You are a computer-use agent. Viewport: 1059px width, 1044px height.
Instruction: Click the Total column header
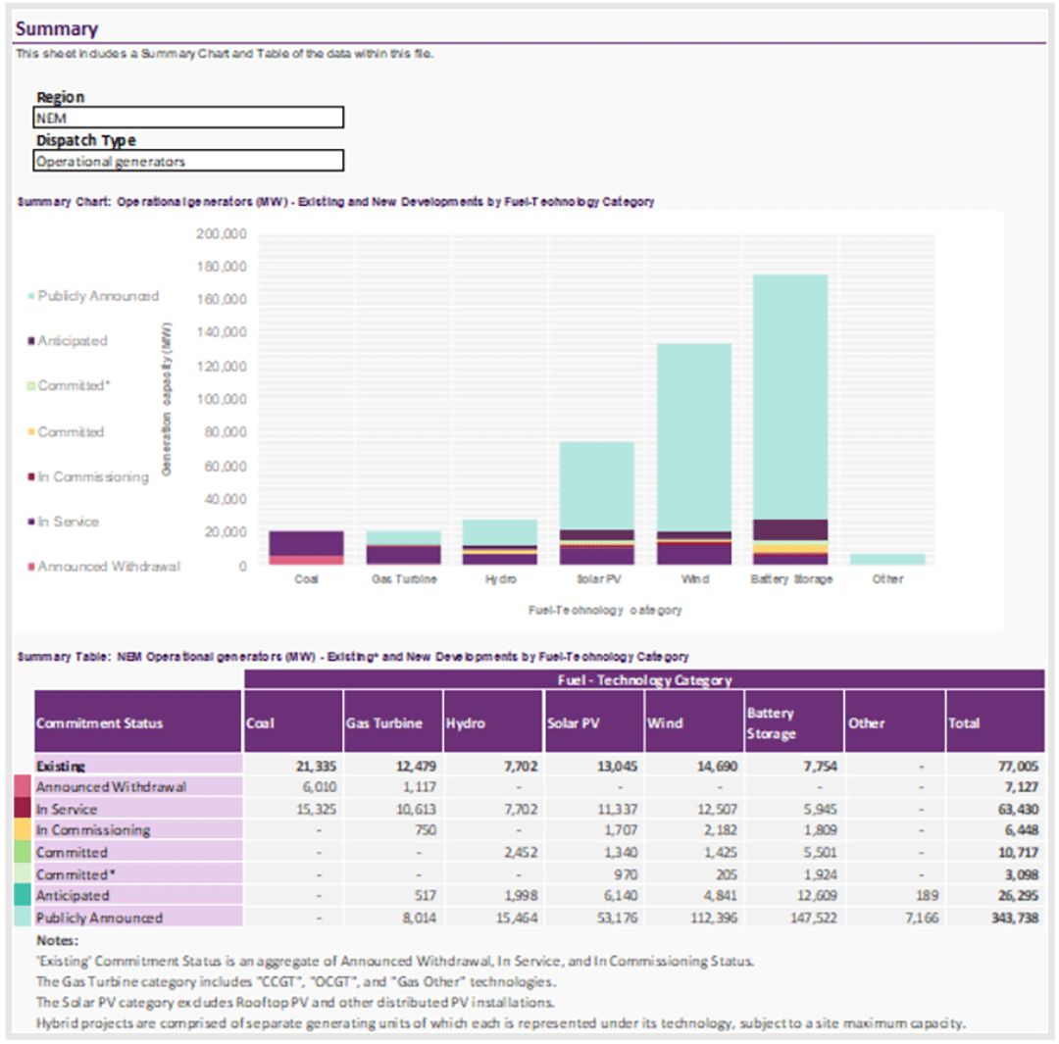pos(995,721)
